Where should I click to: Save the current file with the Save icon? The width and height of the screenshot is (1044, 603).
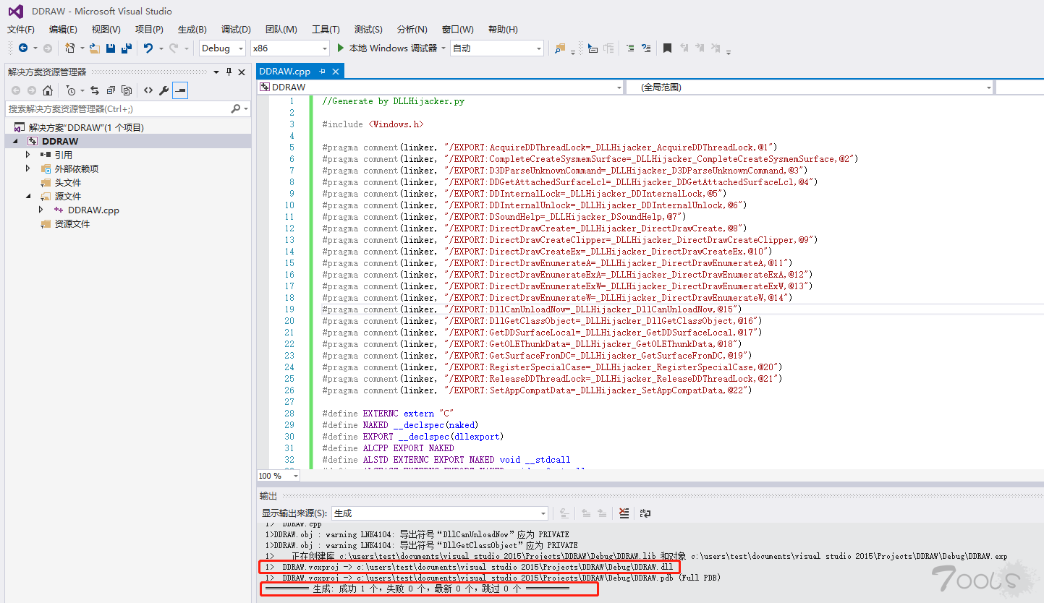(111, 48)
